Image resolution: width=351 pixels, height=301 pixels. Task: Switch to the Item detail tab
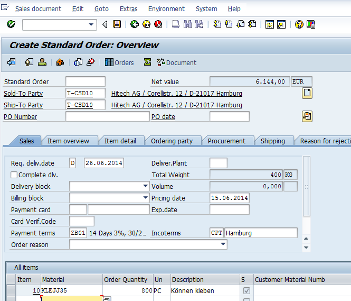[120, 141]
